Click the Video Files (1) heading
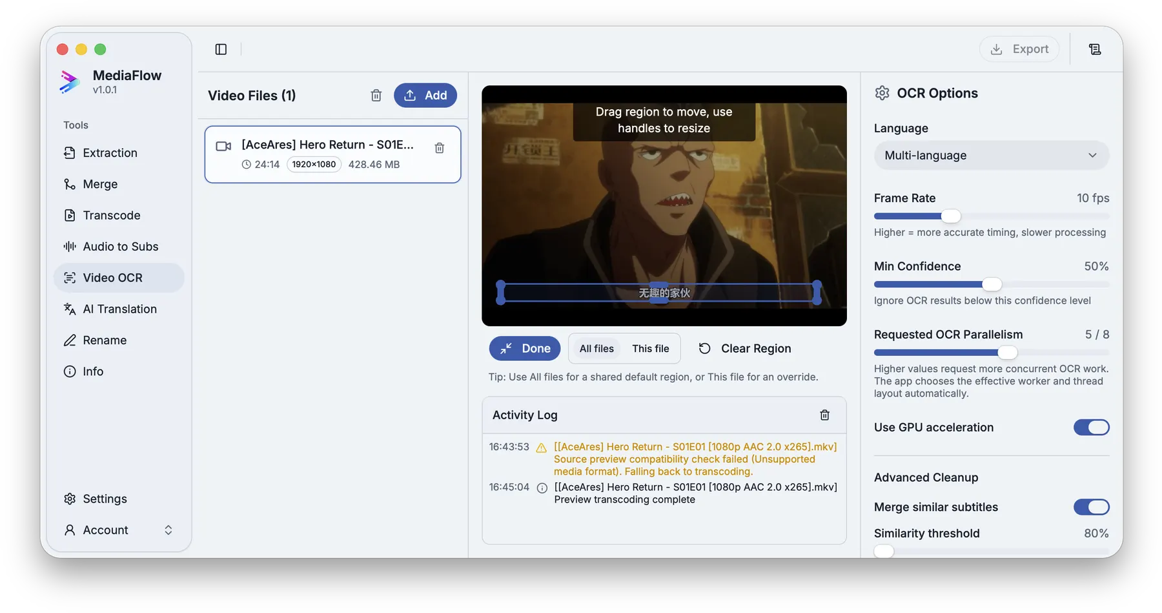This screenshot has height=613, width=1162. 252,96
